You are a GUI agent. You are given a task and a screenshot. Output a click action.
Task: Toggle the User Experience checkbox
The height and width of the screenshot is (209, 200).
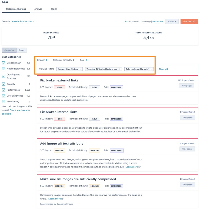point(4,96)
